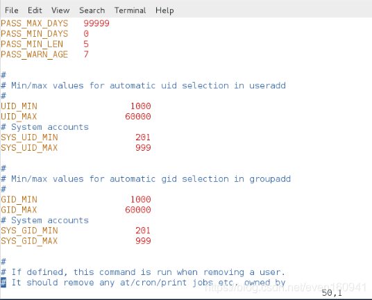This screenshot has height=300, width=372.
Task: Click the System accounts comment above SYS_UID_MIN
Action: [x=44, y=127]
